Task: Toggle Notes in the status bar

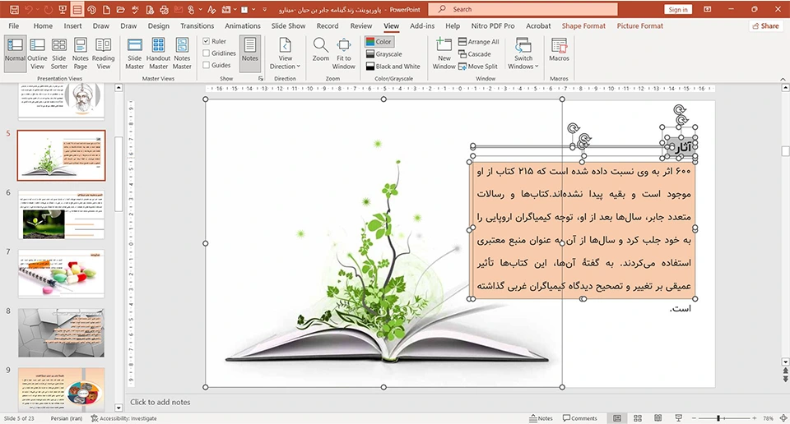Action: 541,418
